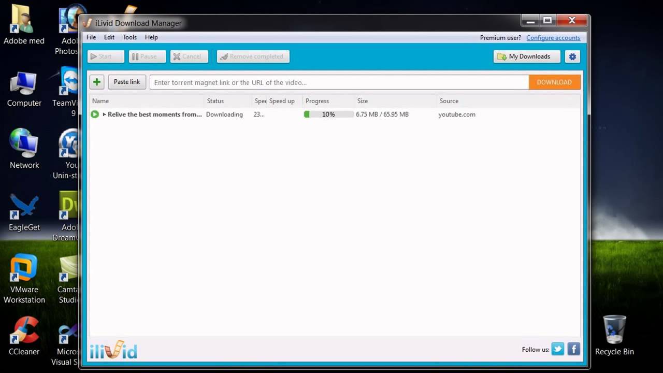Click the Cancel toolbar button
663x373 pixels.
click(189, 56)
